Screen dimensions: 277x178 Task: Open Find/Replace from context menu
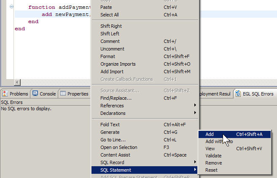click(x=145, y=98)
